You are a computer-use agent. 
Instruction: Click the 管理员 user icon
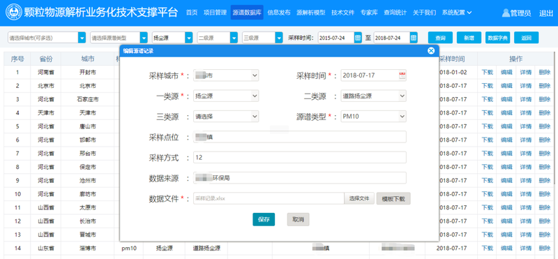(x=506, y=13)
